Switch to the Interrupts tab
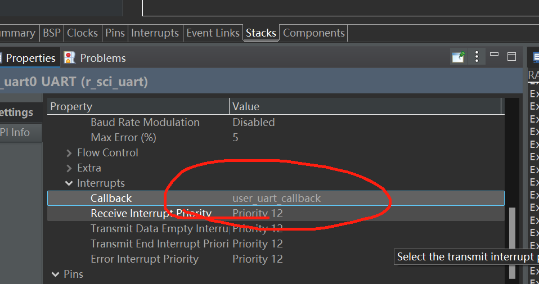The height and width of the screenshot is (284, 539). 155,33
